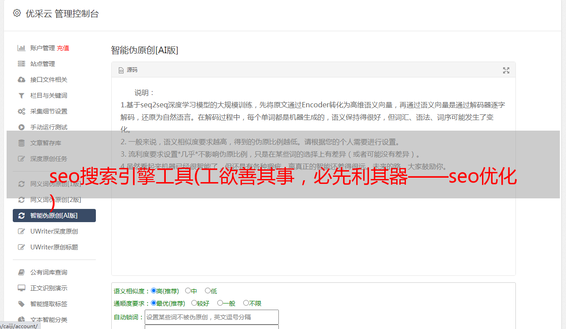Click 源码 button in editor toolbar
The width and height of the screenshot is (566, 329).
pyautogui.click(x=128, y=70)
